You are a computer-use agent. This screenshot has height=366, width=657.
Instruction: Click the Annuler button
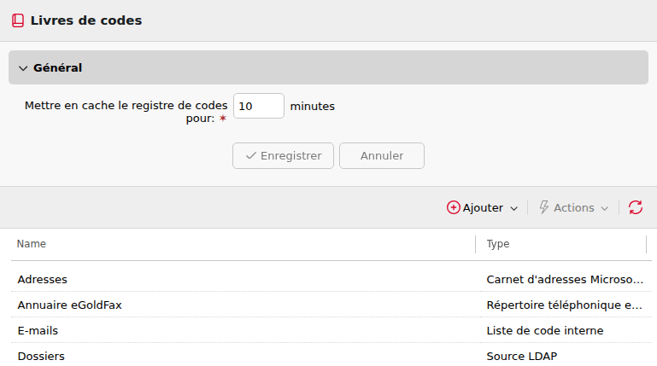(x=382, y=155)
